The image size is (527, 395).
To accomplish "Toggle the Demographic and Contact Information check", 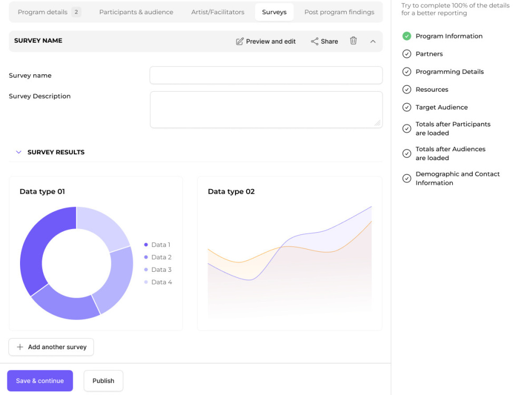I will pos(406,178).
